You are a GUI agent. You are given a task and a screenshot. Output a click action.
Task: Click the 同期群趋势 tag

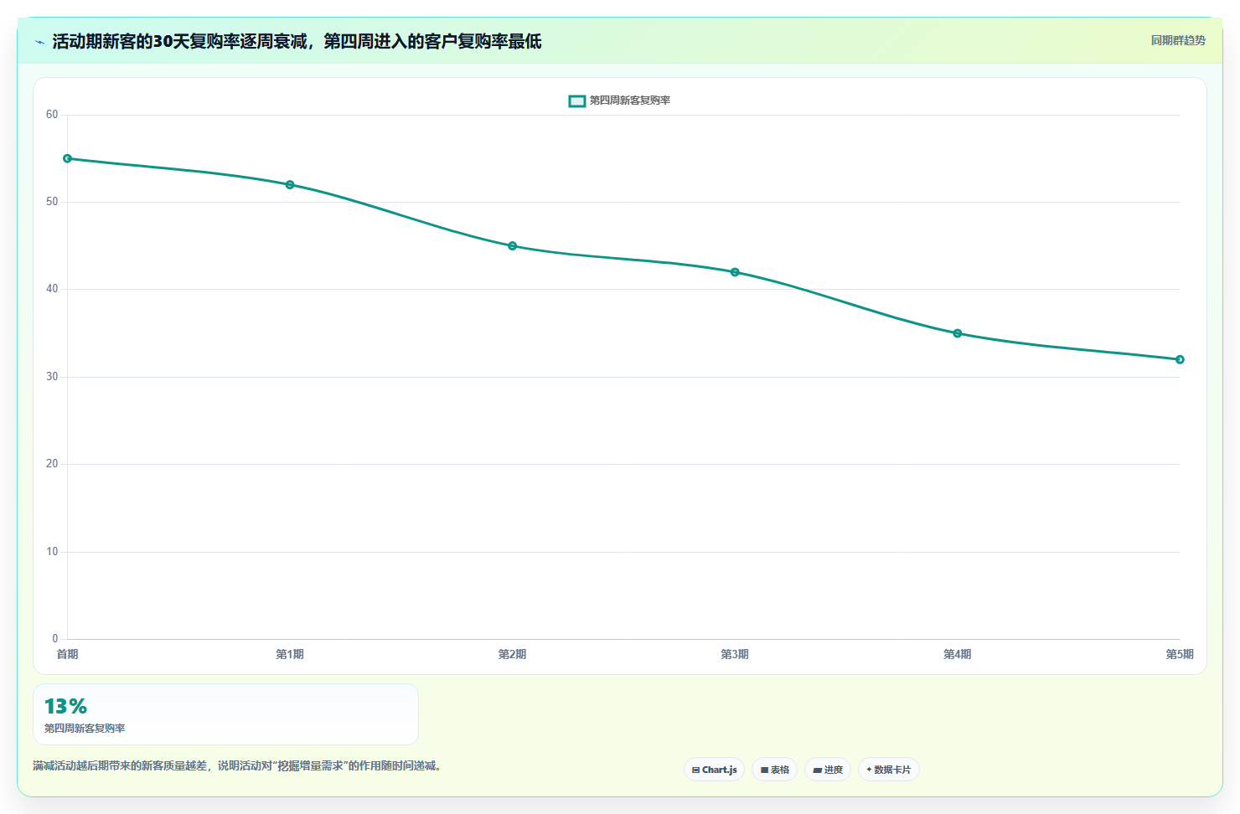pos(1178,40)
